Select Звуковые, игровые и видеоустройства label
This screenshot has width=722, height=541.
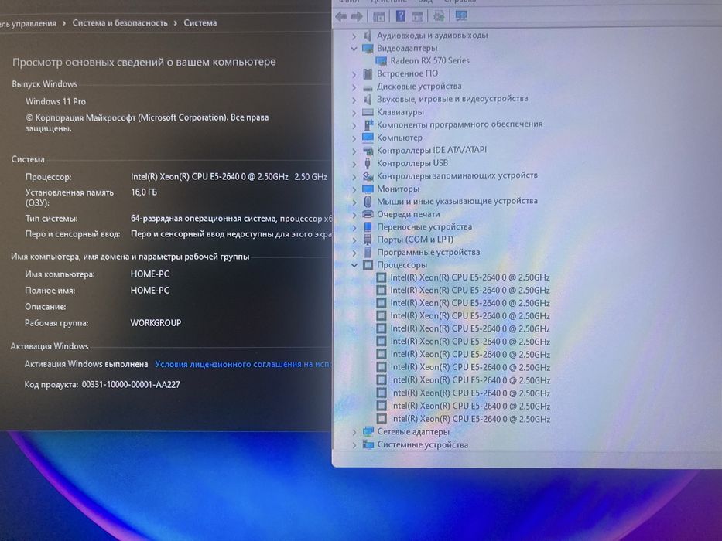(452, 98)
